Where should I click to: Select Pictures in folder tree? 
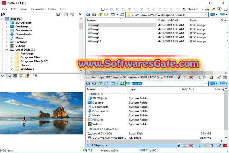tap(21, 42)
